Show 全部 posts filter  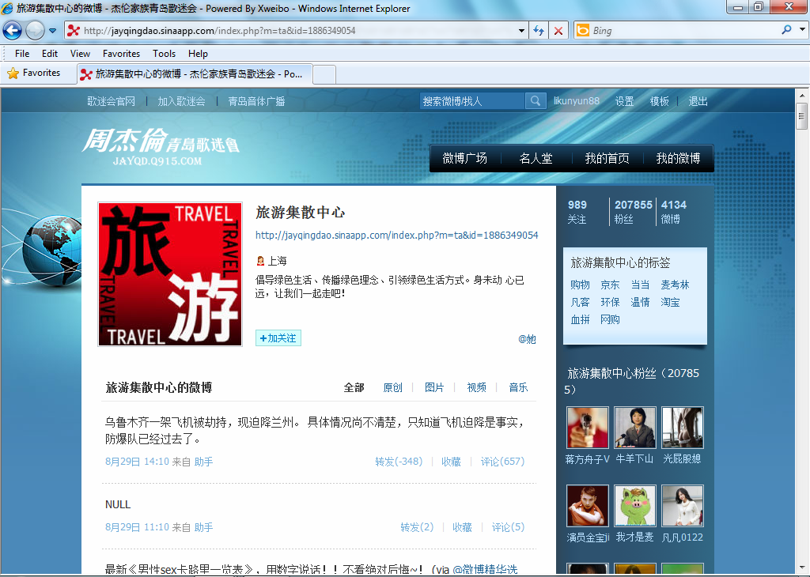[x=354, y=387]
